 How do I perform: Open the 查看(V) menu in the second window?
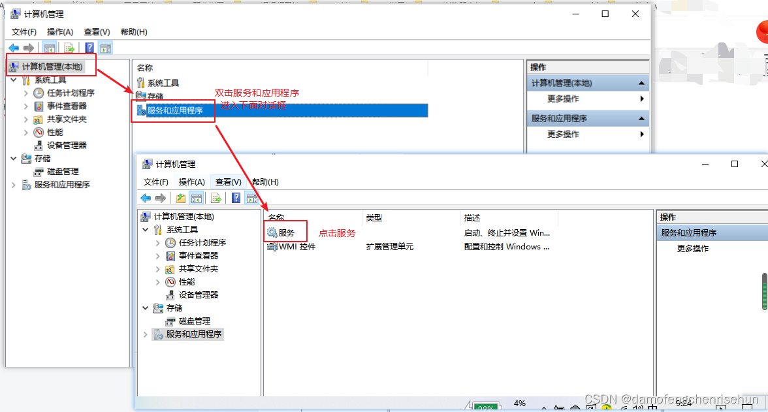tap(228, 182)
